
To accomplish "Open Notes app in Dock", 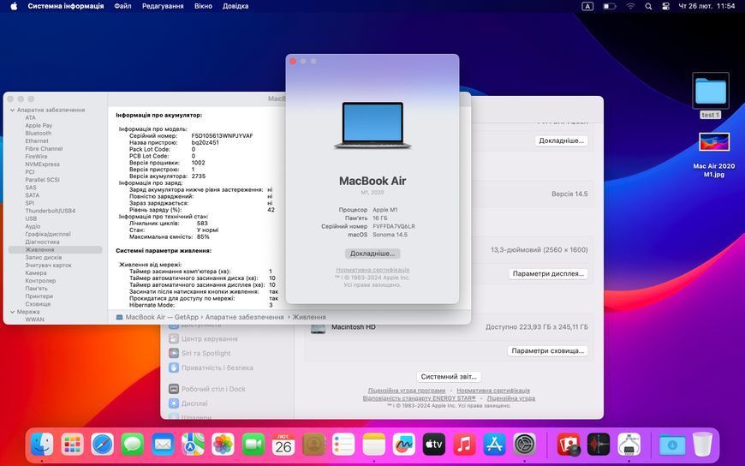I will [x=374, y=445].
